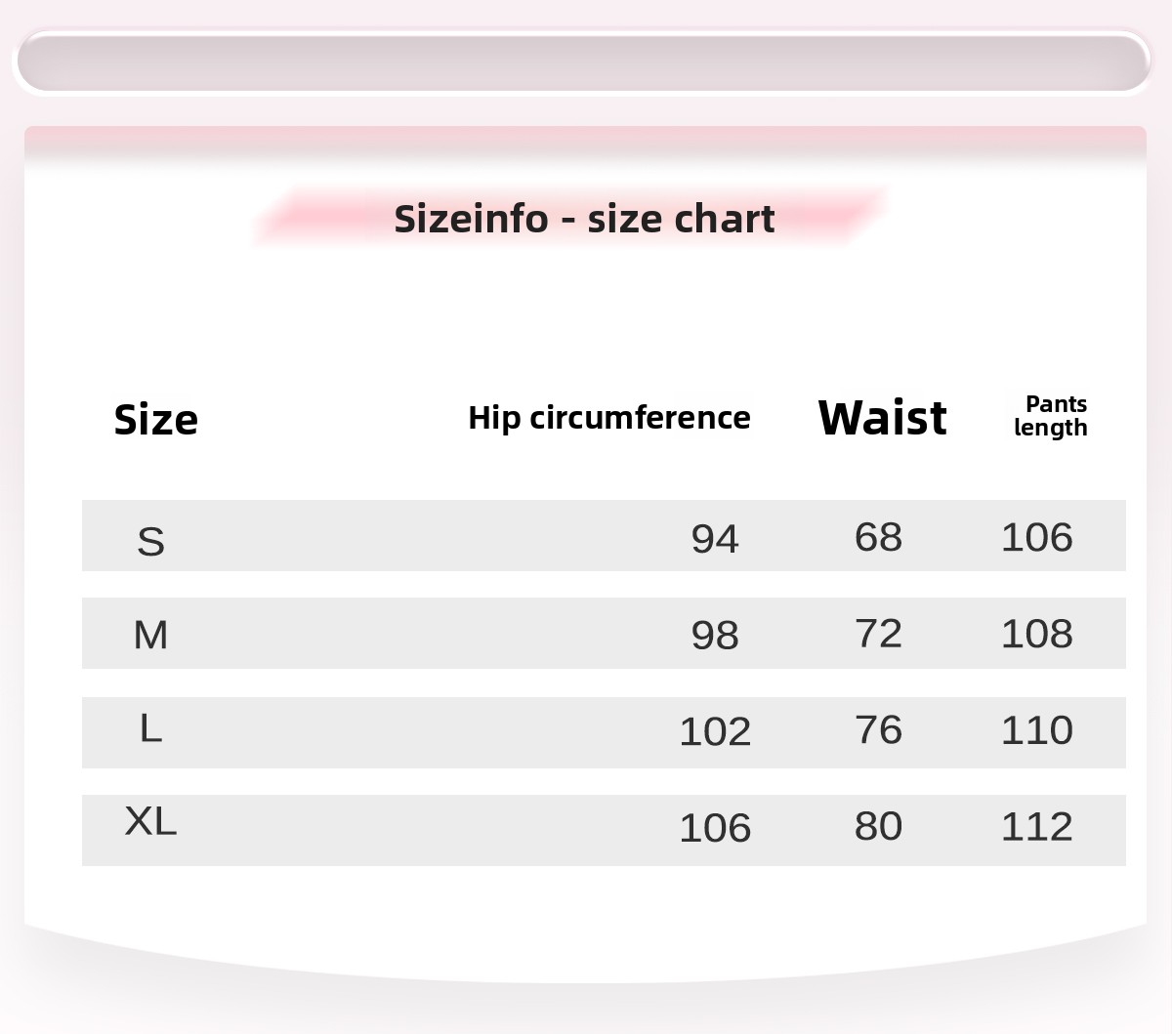
Task: Select the waist value 80
Action: (878, 826)
